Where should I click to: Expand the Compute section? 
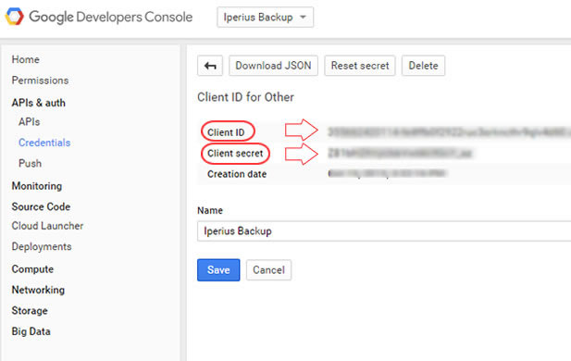click(32, 269)
